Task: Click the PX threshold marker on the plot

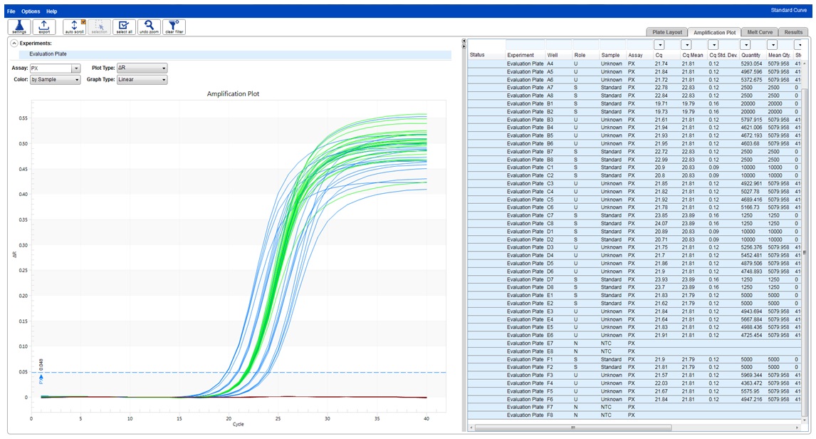Action: [41, 376]
